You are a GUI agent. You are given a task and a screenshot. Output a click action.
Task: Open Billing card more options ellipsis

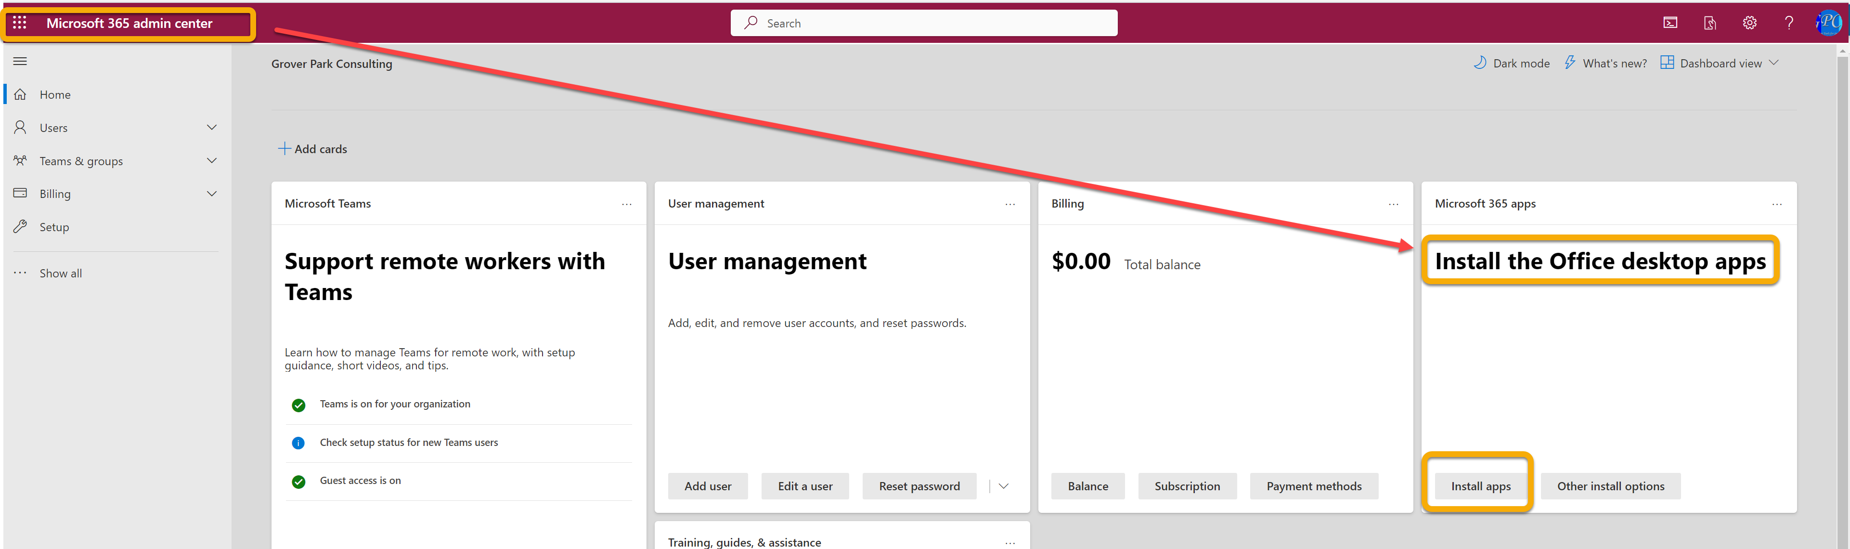click(1393, 204)
